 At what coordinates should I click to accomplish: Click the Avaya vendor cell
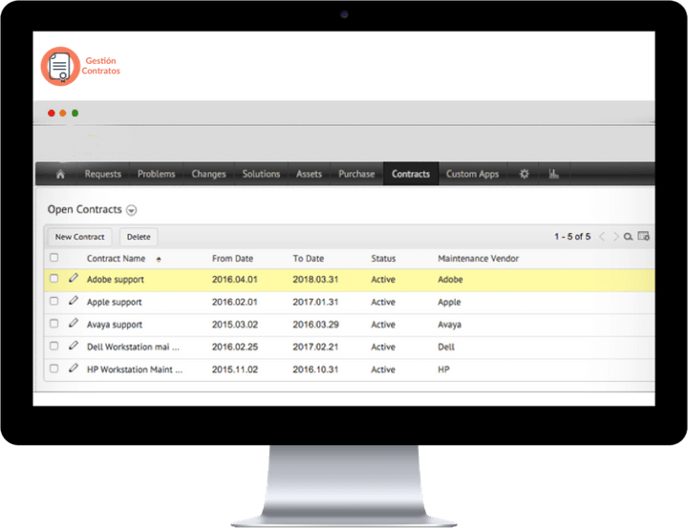[x=449, y=325]
